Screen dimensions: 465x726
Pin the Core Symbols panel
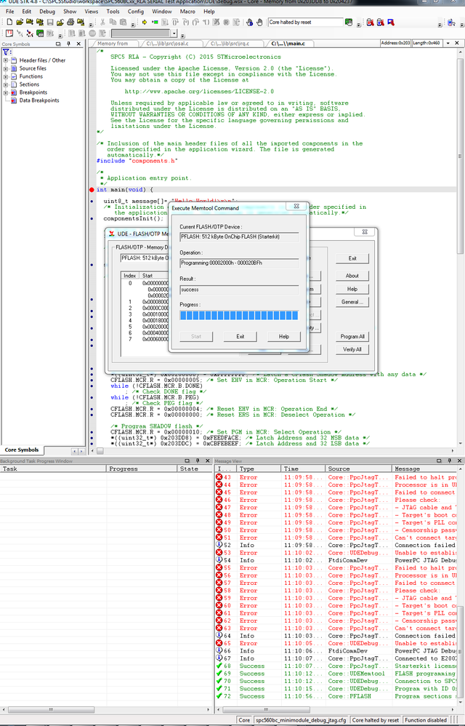(x=68, y=44)
